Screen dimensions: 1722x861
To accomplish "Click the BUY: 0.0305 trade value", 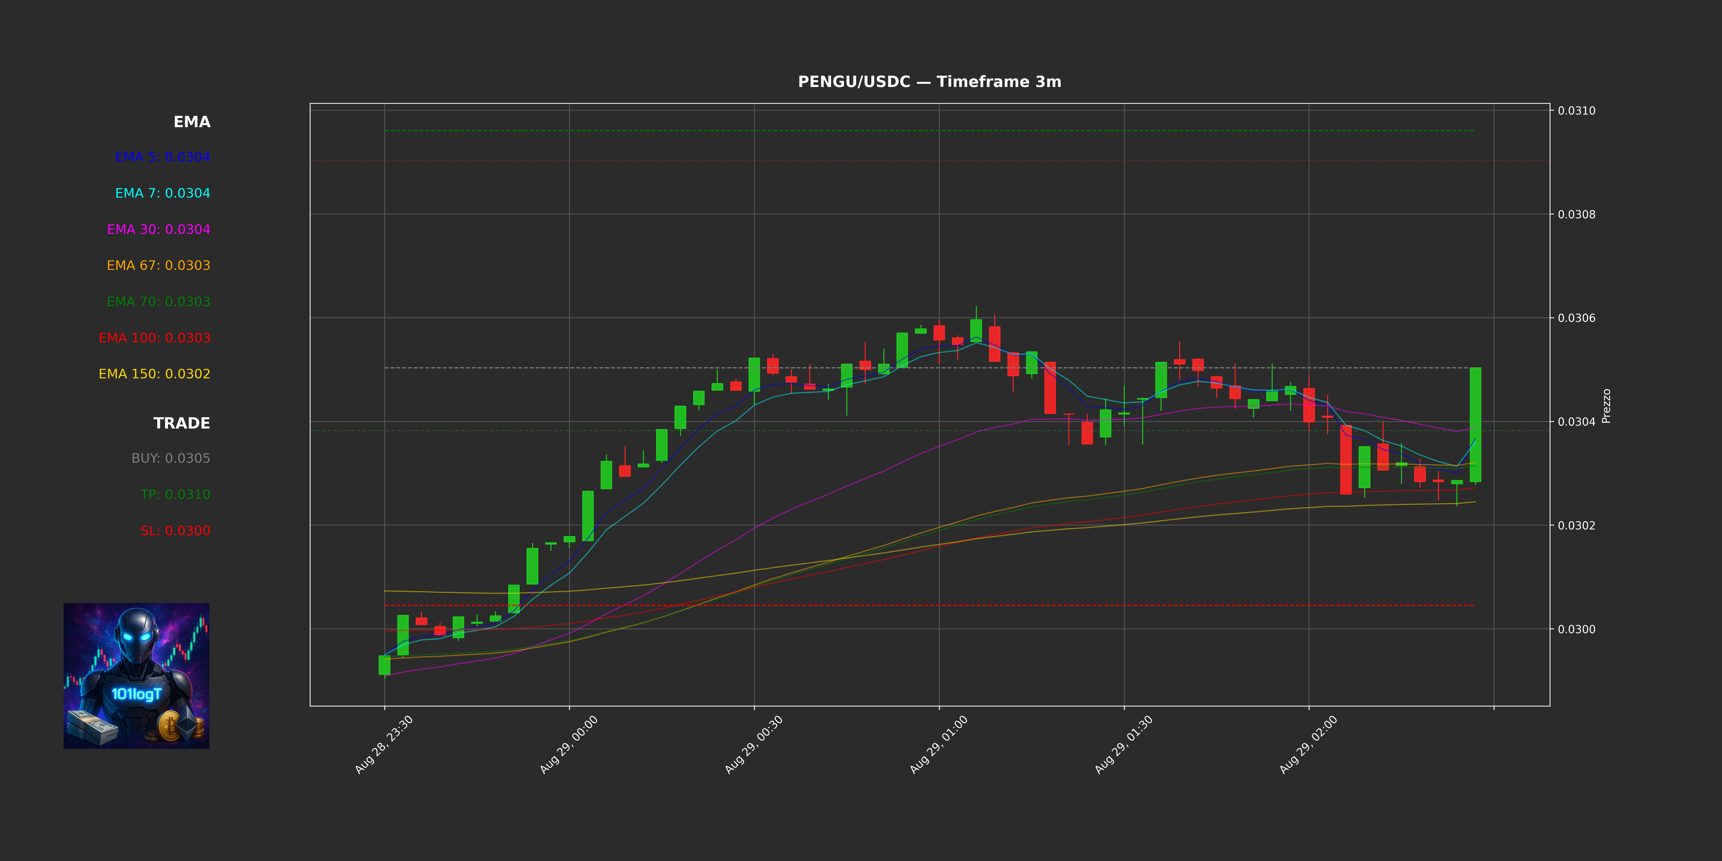I will coord(171,458).
